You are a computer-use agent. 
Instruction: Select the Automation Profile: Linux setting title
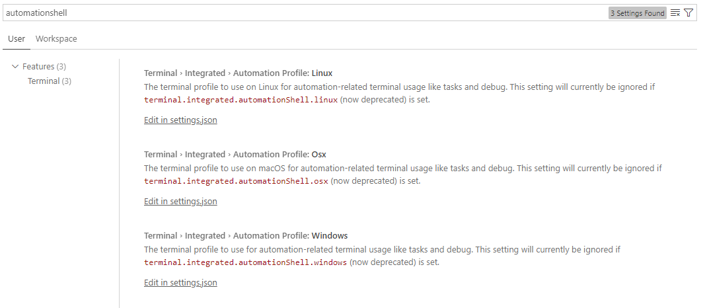(x=239, y=73)
